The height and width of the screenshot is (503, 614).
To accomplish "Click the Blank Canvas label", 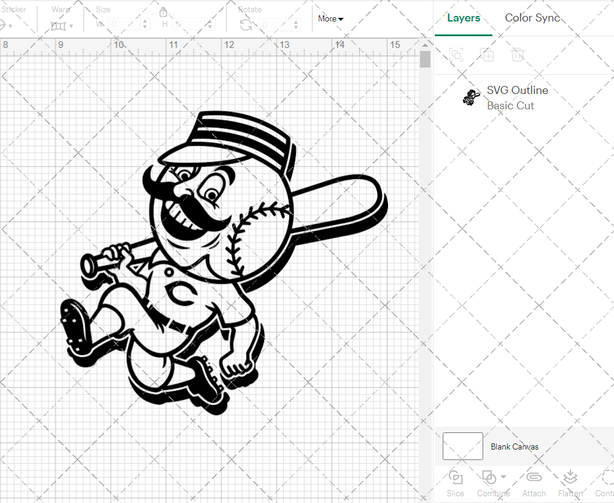I will 515,446.
